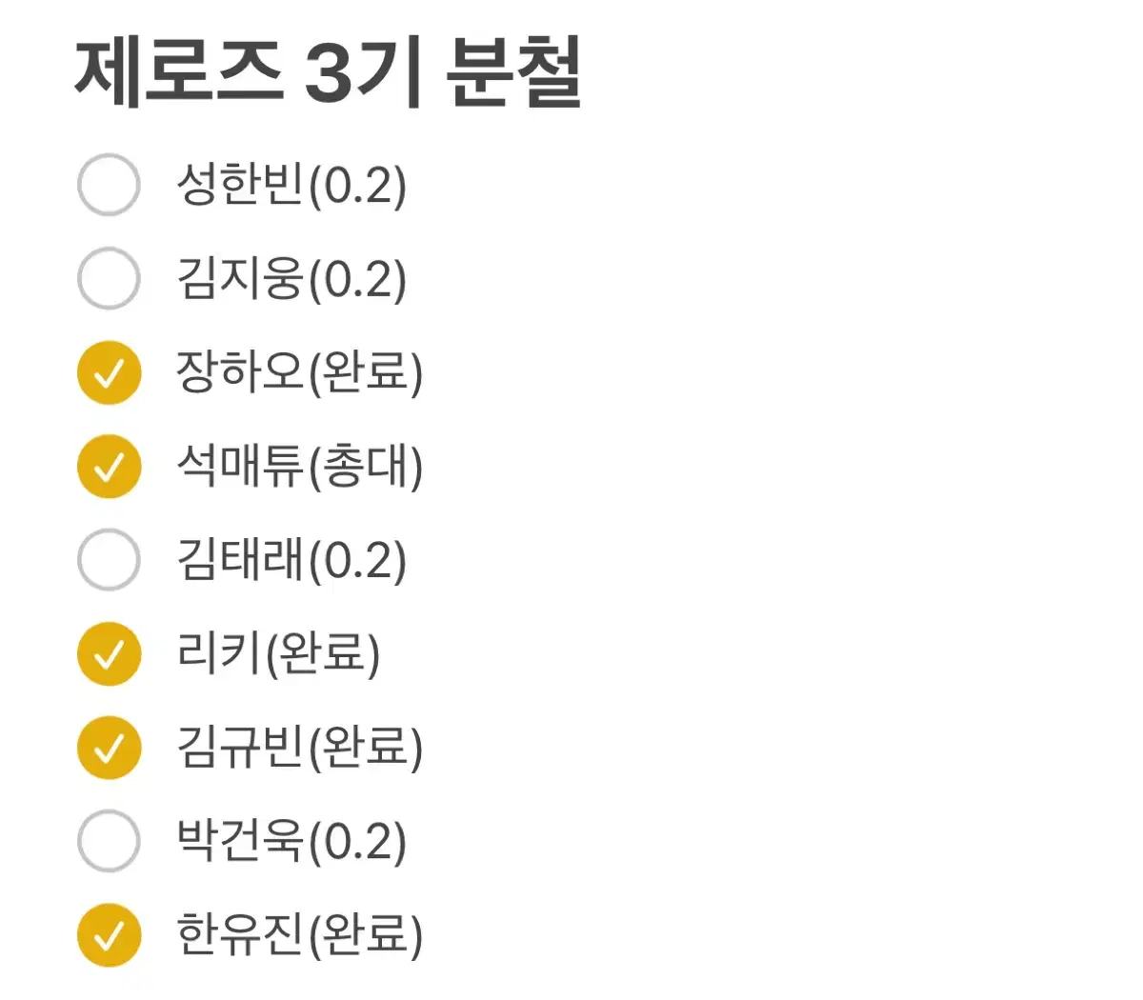Check the 김태래(0.2) checkbox
1143x1000 pixels.
point(108,560)
